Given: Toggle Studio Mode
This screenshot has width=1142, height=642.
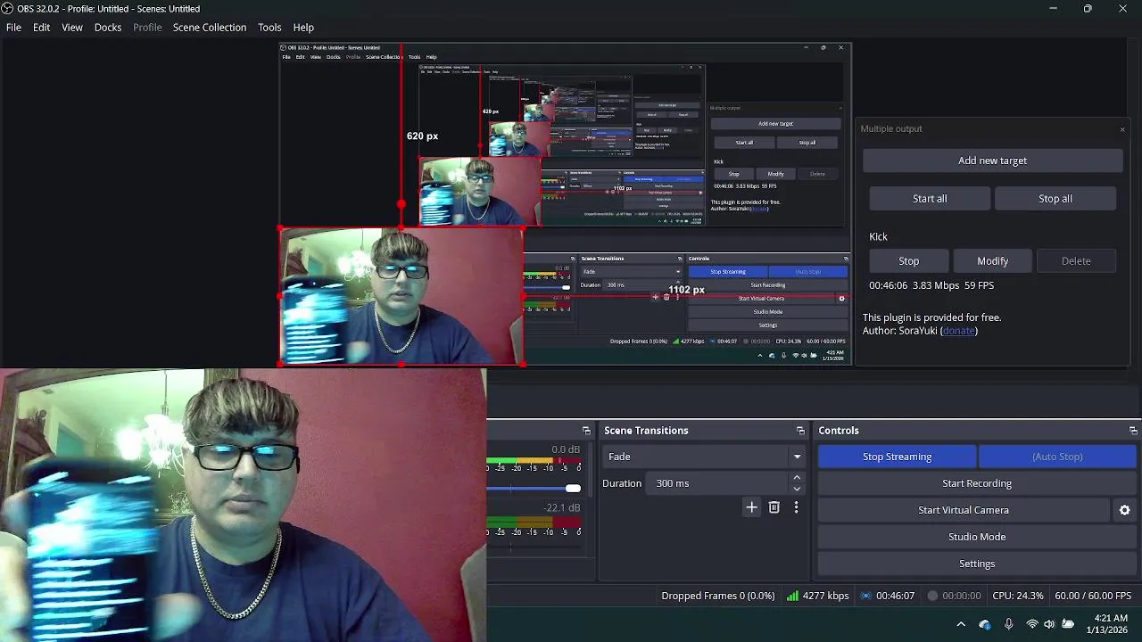Looking at the screenshot, I should [x=977, y=537].
